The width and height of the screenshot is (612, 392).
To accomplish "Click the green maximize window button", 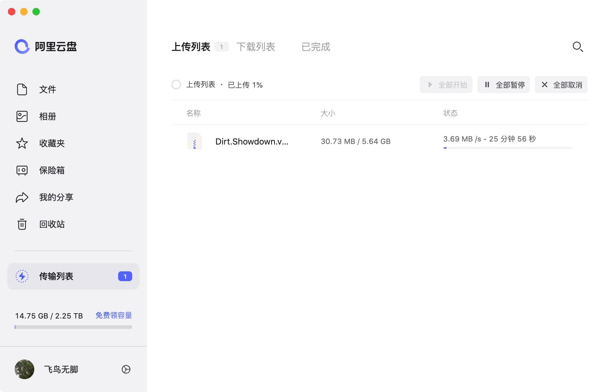I will click(36, 12).
